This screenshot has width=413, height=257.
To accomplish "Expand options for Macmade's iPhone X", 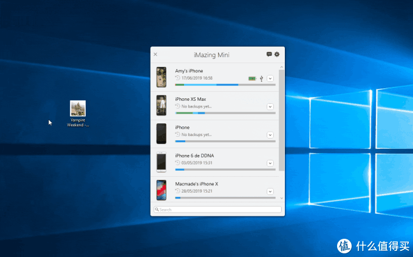I will pyautogui.click(x=270, y=191).
